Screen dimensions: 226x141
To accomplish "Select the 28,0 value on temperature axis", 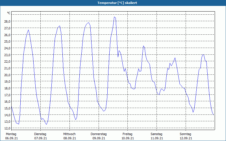I will (x=7, y=21).
